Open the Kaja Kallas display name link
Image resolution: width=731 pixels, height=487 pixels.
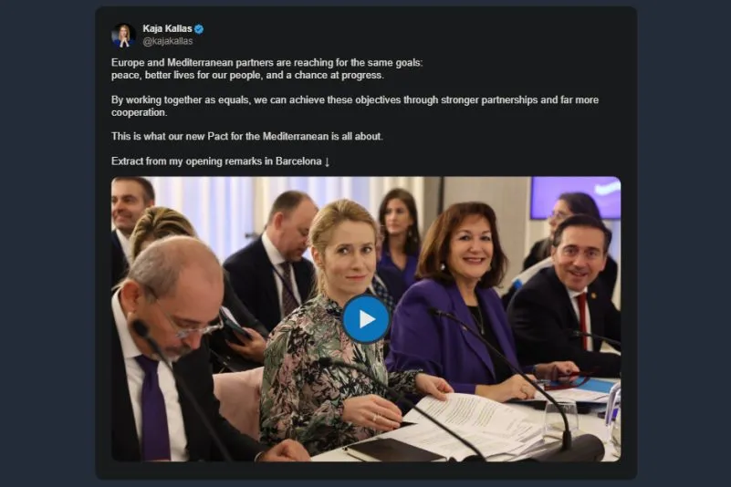[167, 29]
